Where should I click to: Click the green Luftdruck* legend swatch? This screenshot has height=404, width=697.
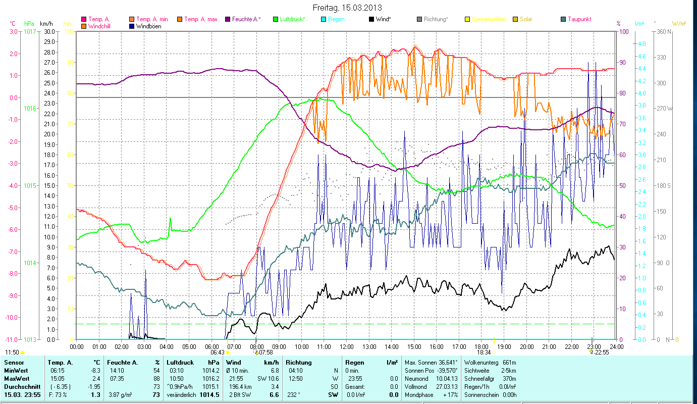(275, 19)
